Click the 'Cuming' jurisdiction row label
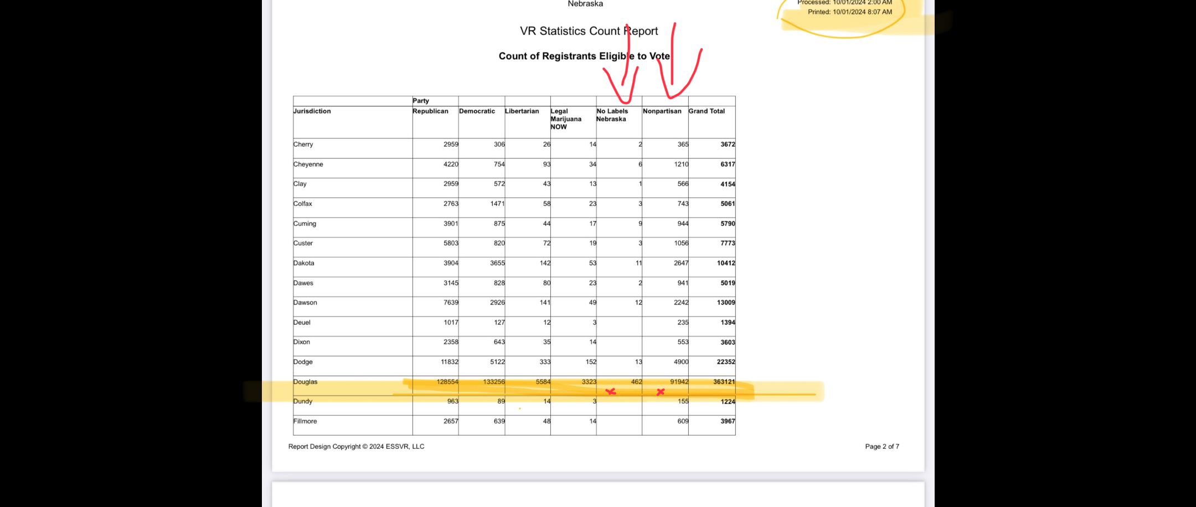1196x507 pixels. click(305, 224)
